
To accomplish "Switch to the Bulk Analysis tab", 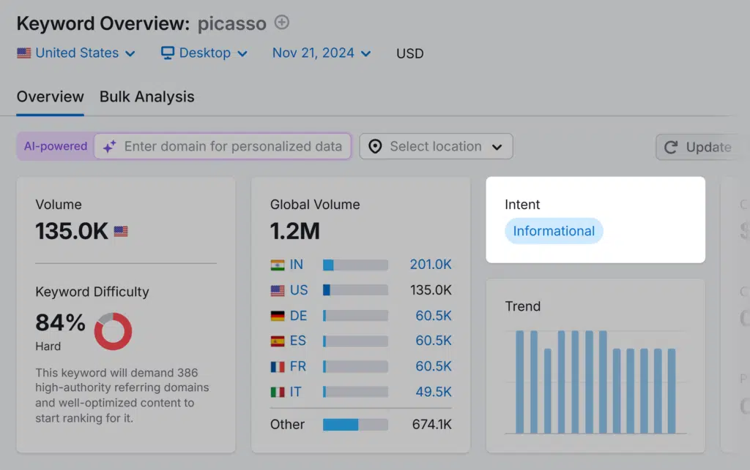I will [x=146, y=97].
